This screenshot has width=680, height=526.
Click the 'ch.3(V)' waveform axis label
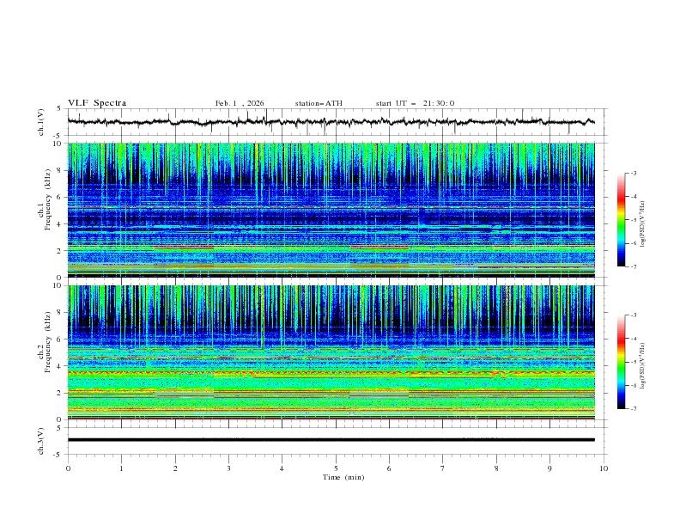41,441
